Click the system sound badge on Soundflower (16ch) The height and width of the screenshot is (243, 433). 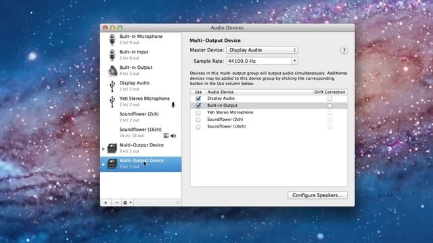pyautogui.click(x=166, y=135)
